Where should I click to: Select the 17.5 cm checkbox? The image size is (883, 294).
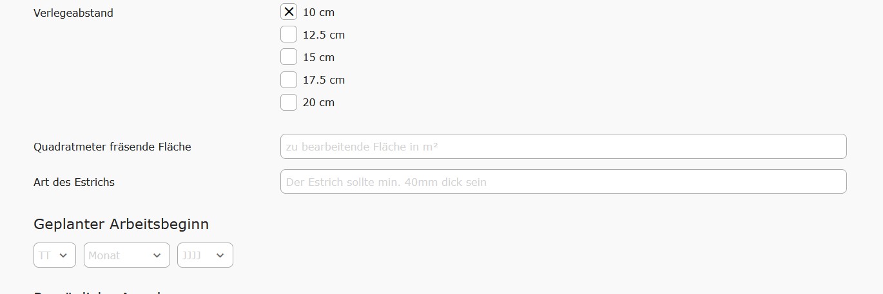click(289, 80)
